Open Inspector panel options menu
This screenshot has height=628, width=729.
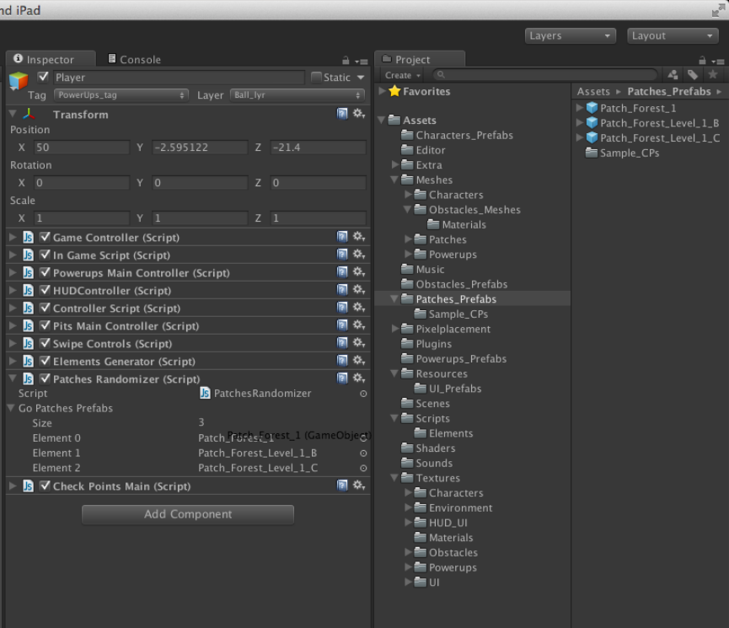pyautogui.click(x=362, y=62)
